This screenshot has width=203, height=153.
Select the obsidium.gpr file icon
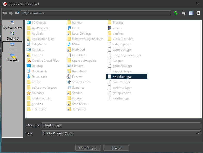tap(110, 76)
